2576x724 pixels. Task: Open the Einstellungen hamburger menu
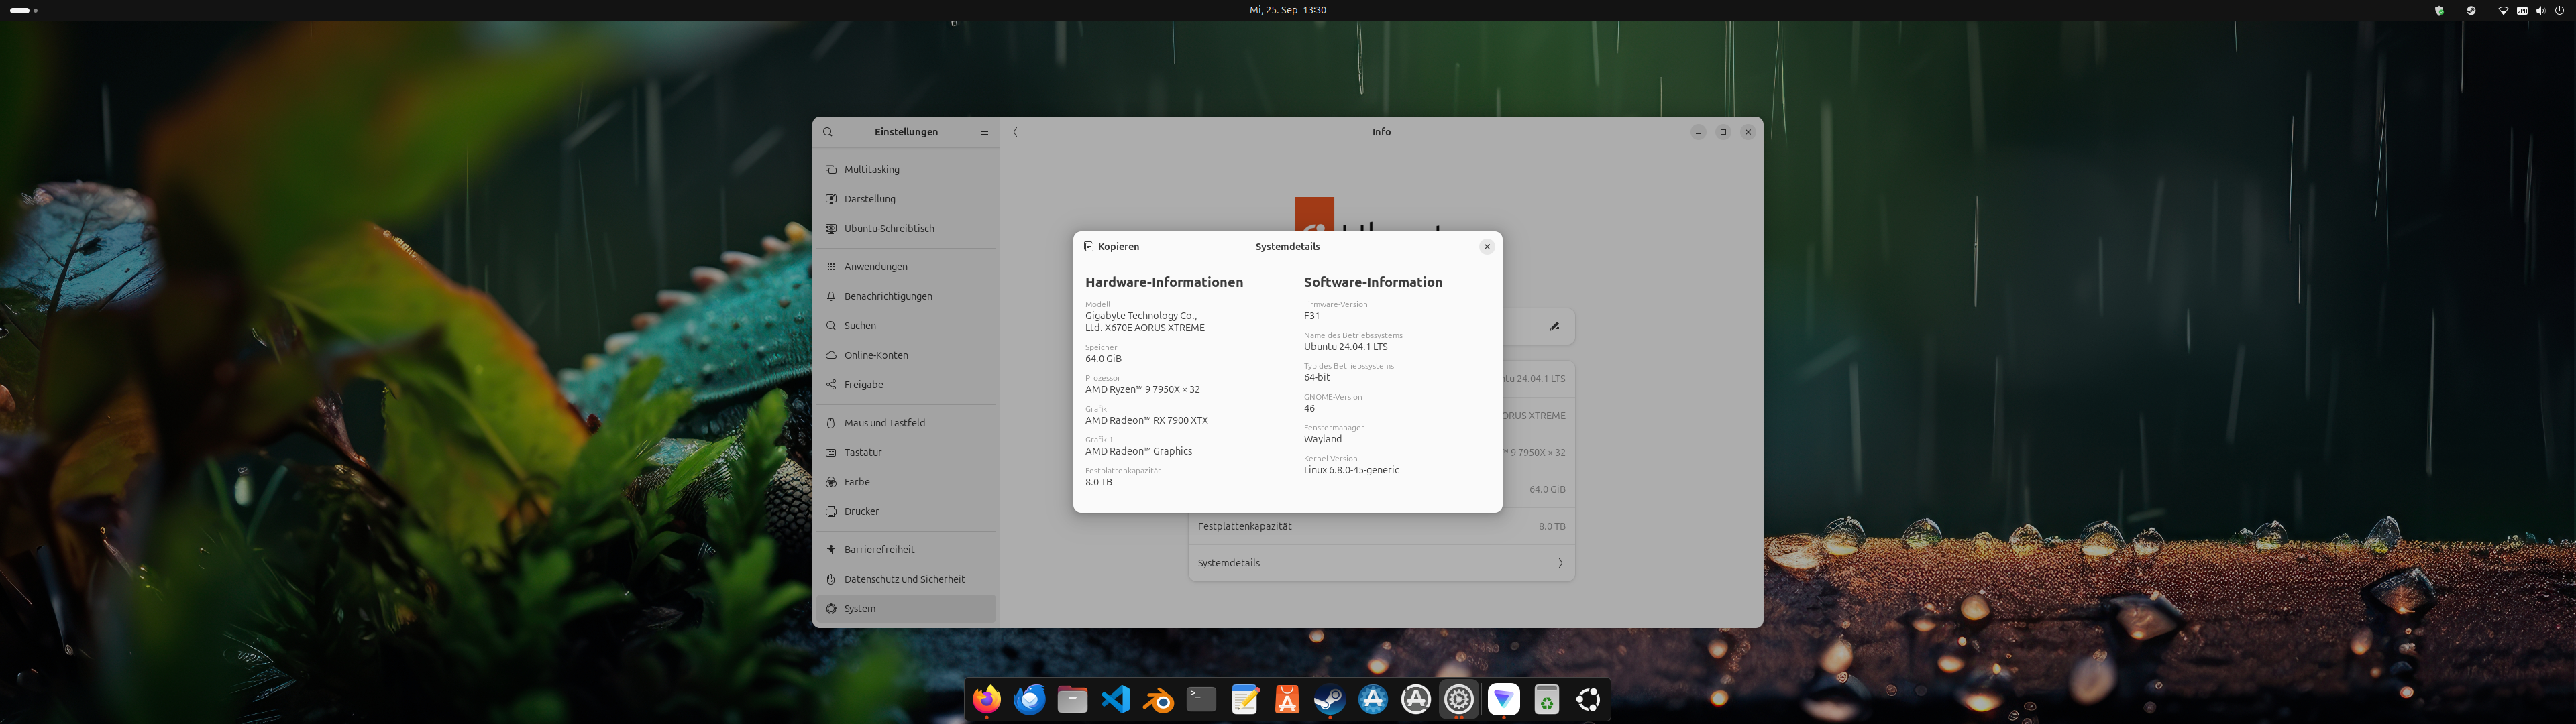984,132
